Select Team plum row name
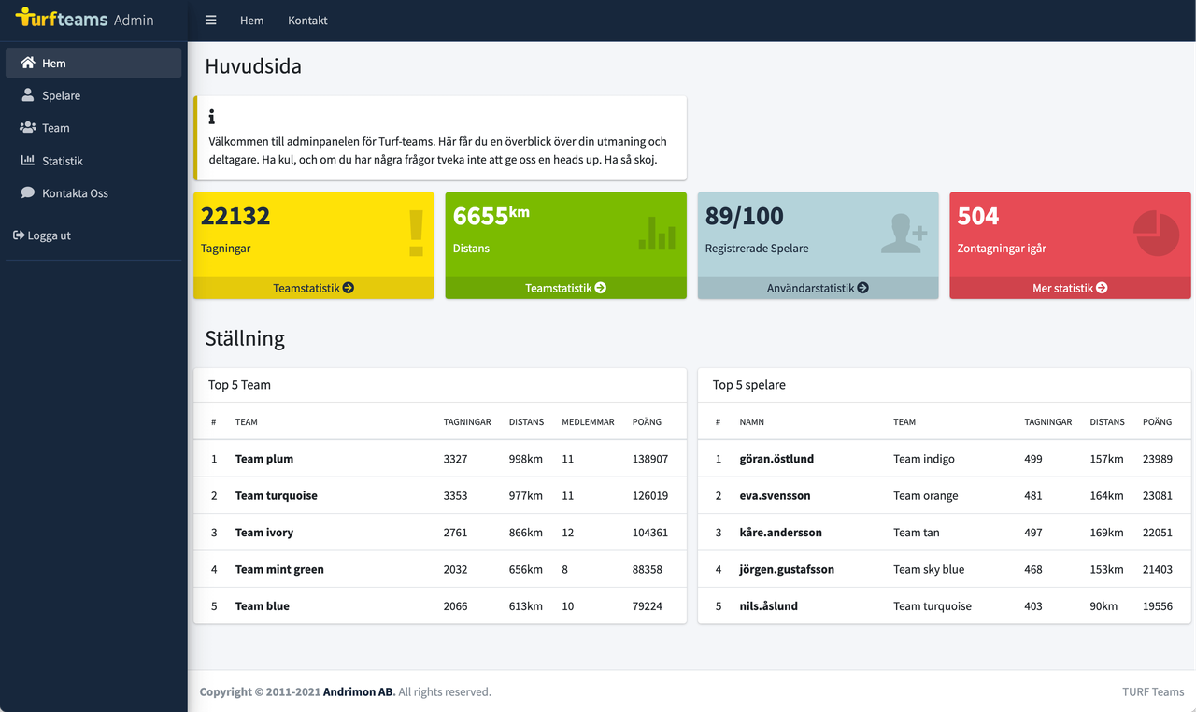The height and width of the screenshot is (712, 1196). tap(264, 459)
